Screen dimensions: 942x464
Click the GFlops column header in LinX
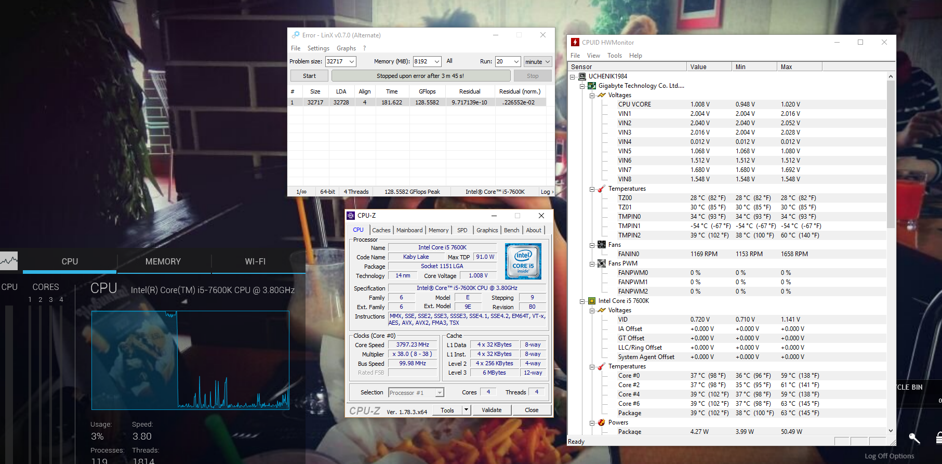pyautogui.click(x=427, y=91)
